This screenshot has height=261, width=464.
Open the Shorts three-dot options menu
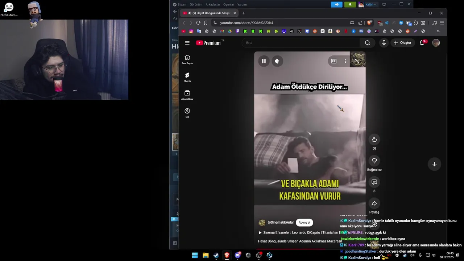click(x=345, y=61)
